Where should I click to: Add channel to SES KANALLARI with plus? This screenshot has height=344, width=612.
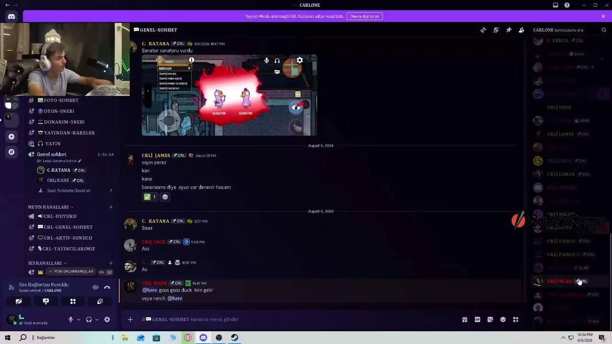coord(111,263)
